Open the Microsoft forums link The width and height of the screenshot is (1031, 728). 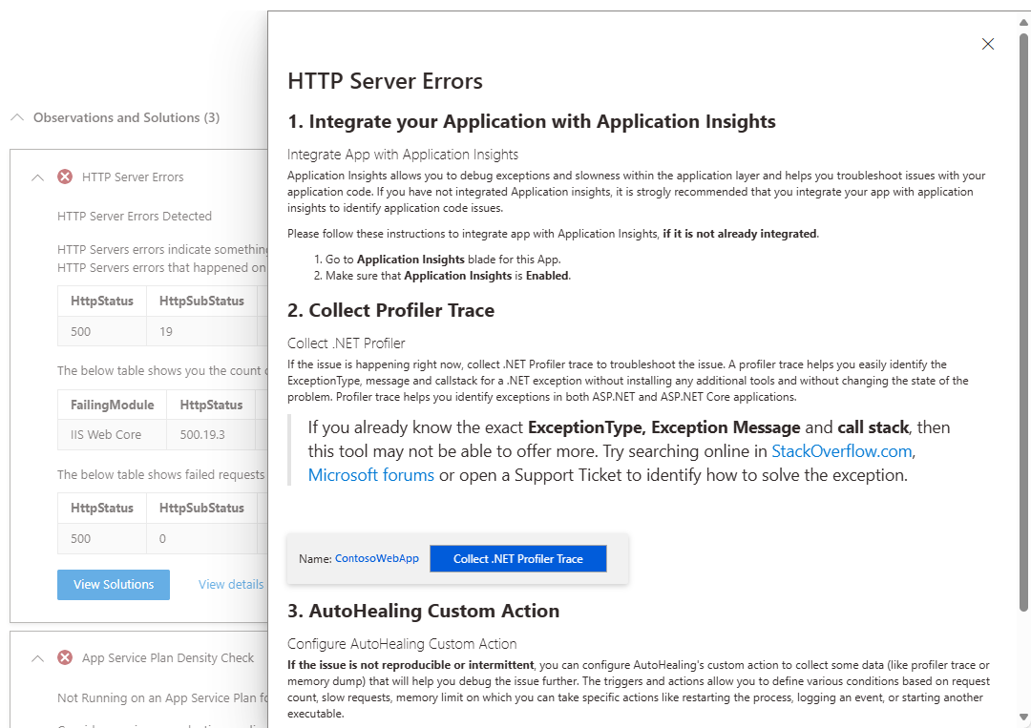click(x=370, y=475)
